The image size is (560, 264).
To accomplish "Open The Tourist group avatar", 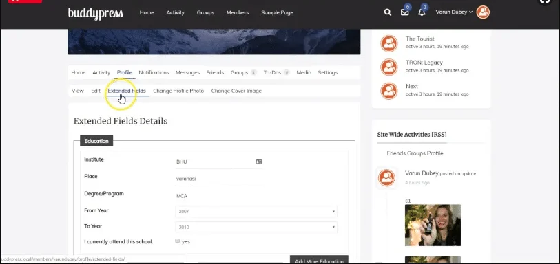I will pos(389,43).
